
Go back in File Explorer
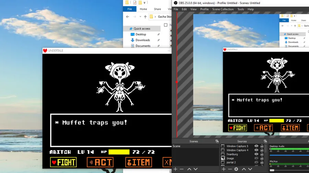pos(127,17)
